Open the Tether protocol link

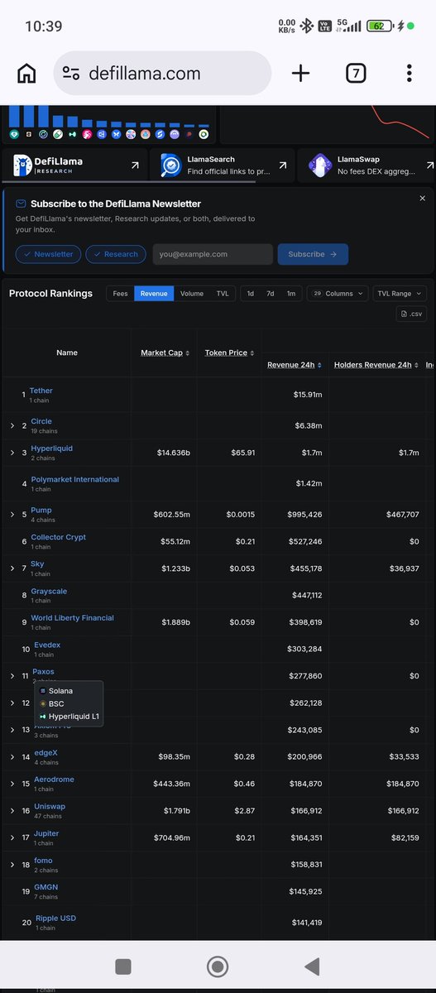[x=41, y=391]
